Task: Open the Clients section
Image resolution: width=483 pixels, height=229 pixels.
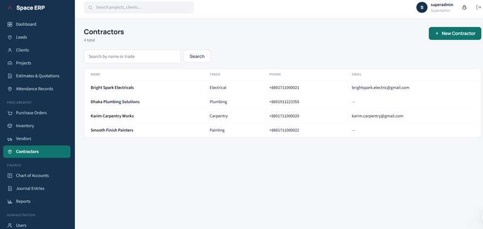Action: click(x=37, y=50)
